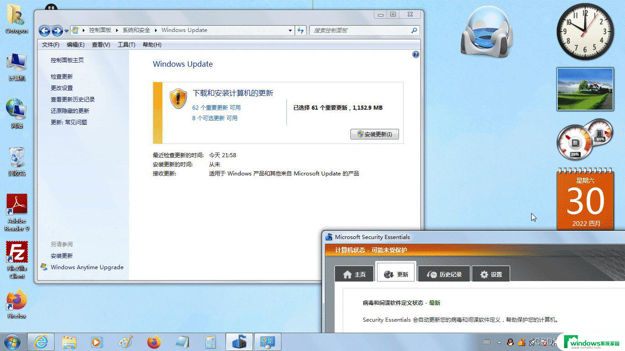This screenshot has width=625, height=351.
Task: Click 还原隐藏的更新 link
Action: 70,111
